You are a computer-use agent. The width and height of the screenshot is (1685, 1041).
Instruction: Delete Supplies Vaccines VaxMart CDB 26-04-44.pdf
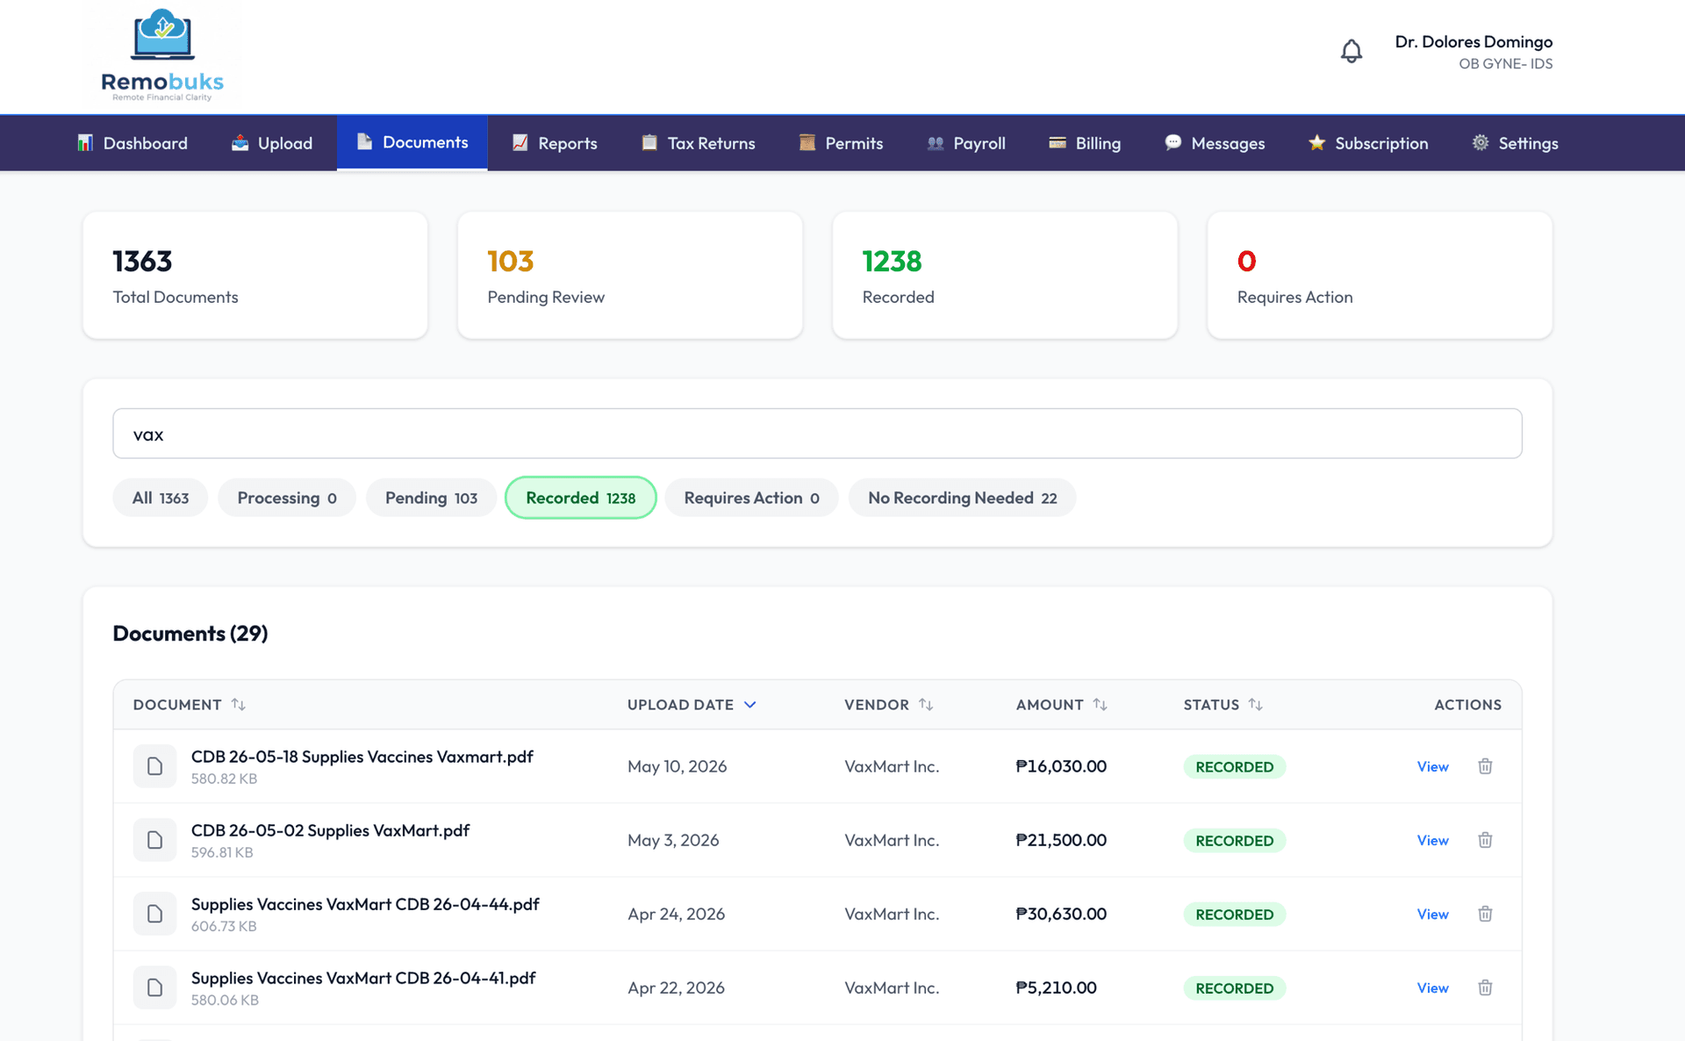click(x=1485, y=914)
